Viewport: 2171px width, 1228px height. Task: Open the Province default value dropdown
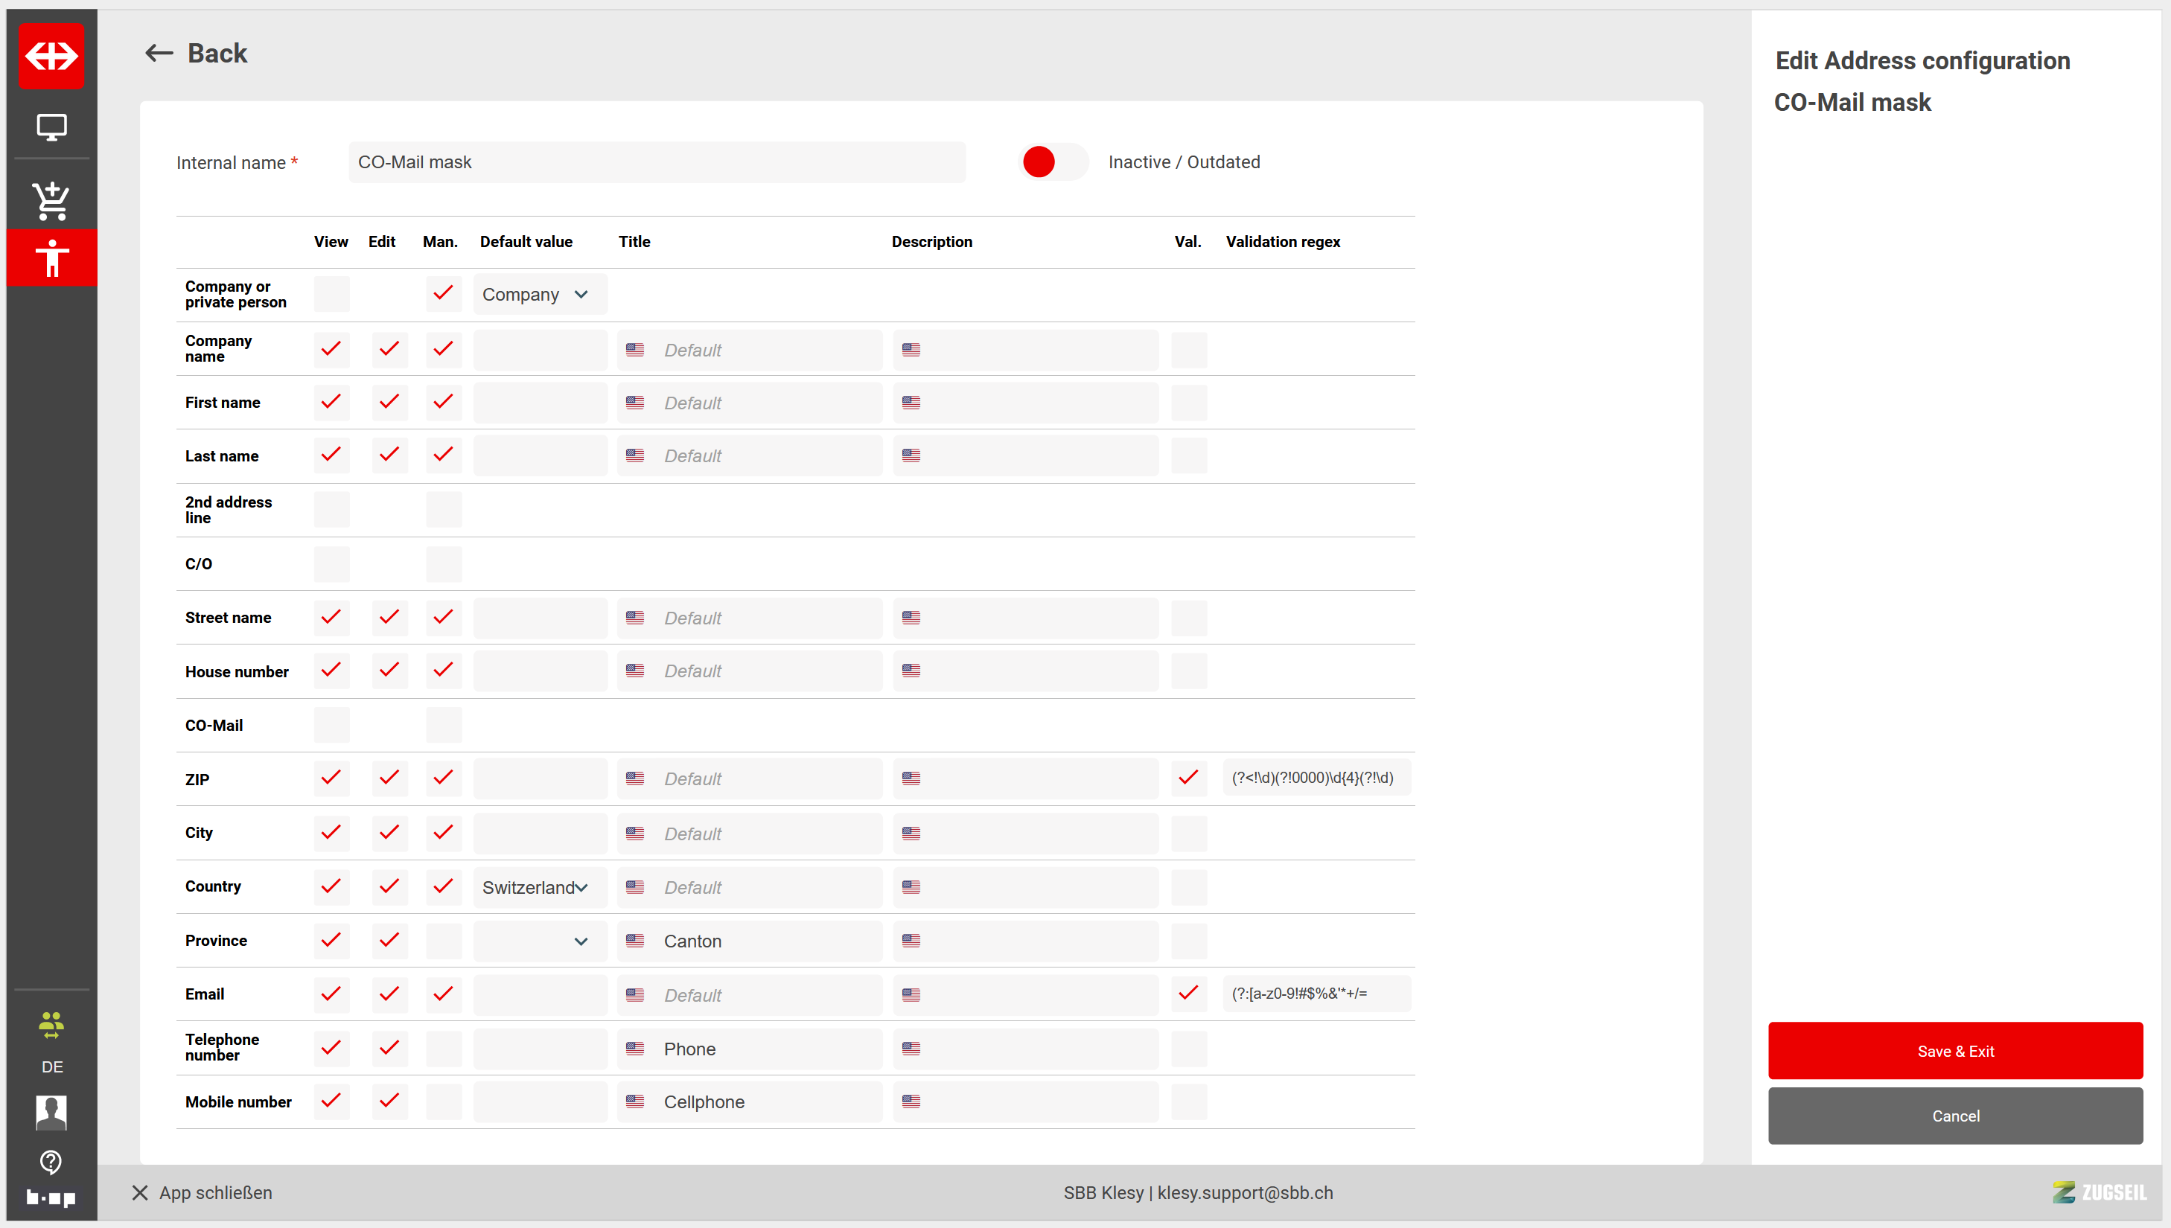click(x=539, y=941)
